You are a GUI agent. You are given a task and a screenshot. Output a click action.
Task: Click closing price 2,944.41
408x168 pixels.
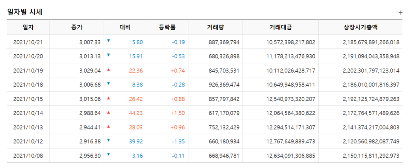pyautogui.click(x=90, y=127)
